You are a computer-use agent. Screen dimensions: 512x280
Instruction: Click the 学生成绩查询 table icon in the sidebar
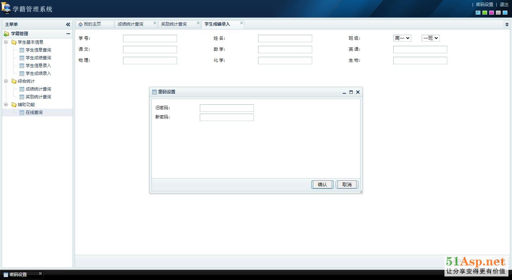coord(22,58)
